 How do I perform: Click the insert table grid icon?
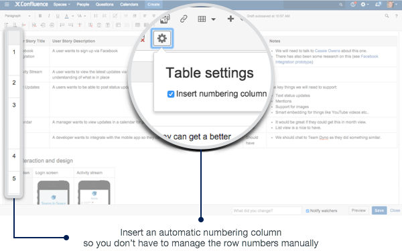(x=202, y=19)
